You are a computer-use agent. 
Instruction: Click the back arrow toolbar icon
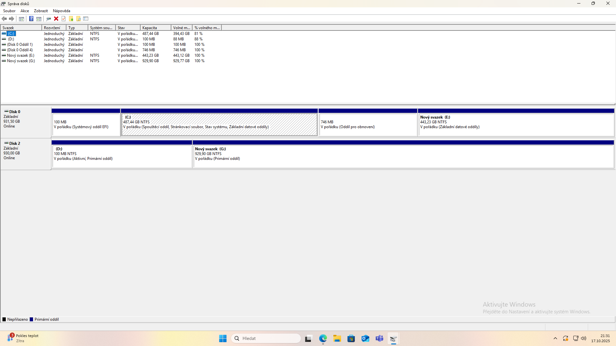click(4, 19)
